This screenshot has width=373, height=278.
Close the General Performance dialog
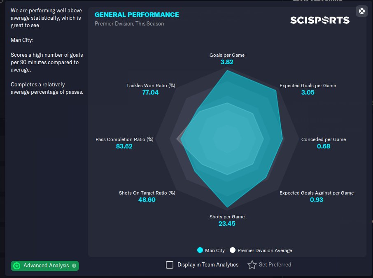click(x=362, y=11)
